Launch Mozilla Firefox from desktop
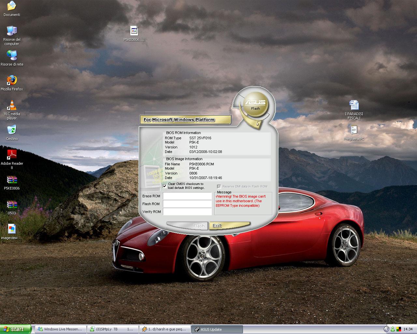Screen dimensions: 417x334 click(x=12, y=80)
